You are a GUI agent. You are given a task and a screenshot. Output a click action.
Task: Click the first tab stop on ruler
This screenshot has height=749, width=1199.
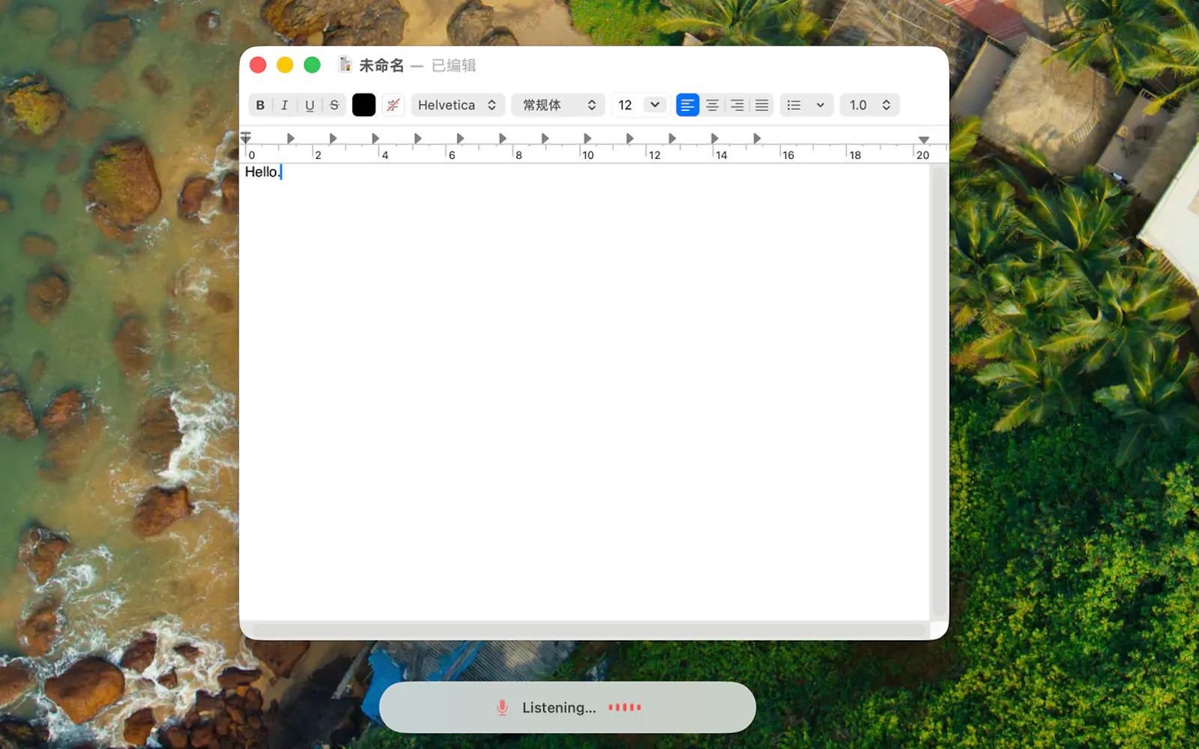[291, 139]
